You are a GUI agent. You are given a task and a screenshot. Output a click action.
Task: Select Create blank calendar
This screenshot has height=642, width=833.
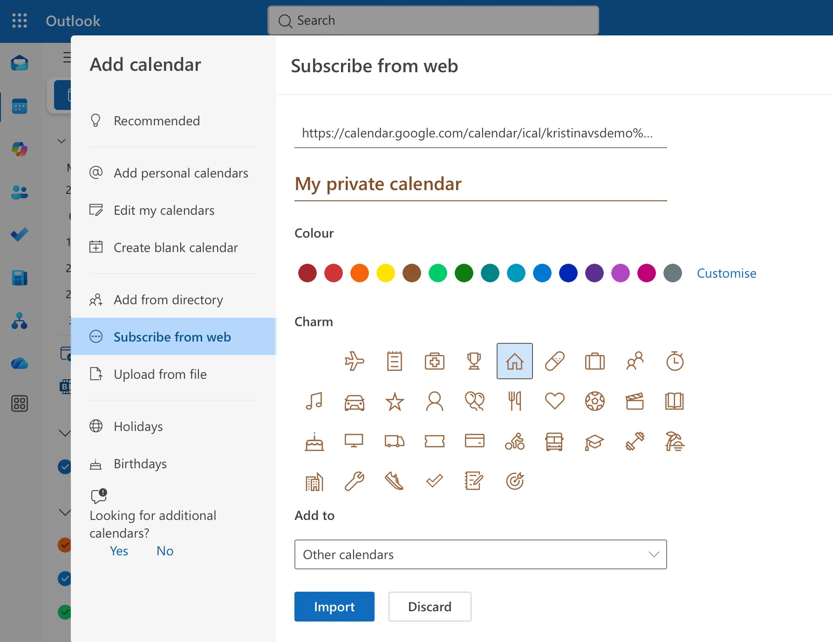[173, 247]
